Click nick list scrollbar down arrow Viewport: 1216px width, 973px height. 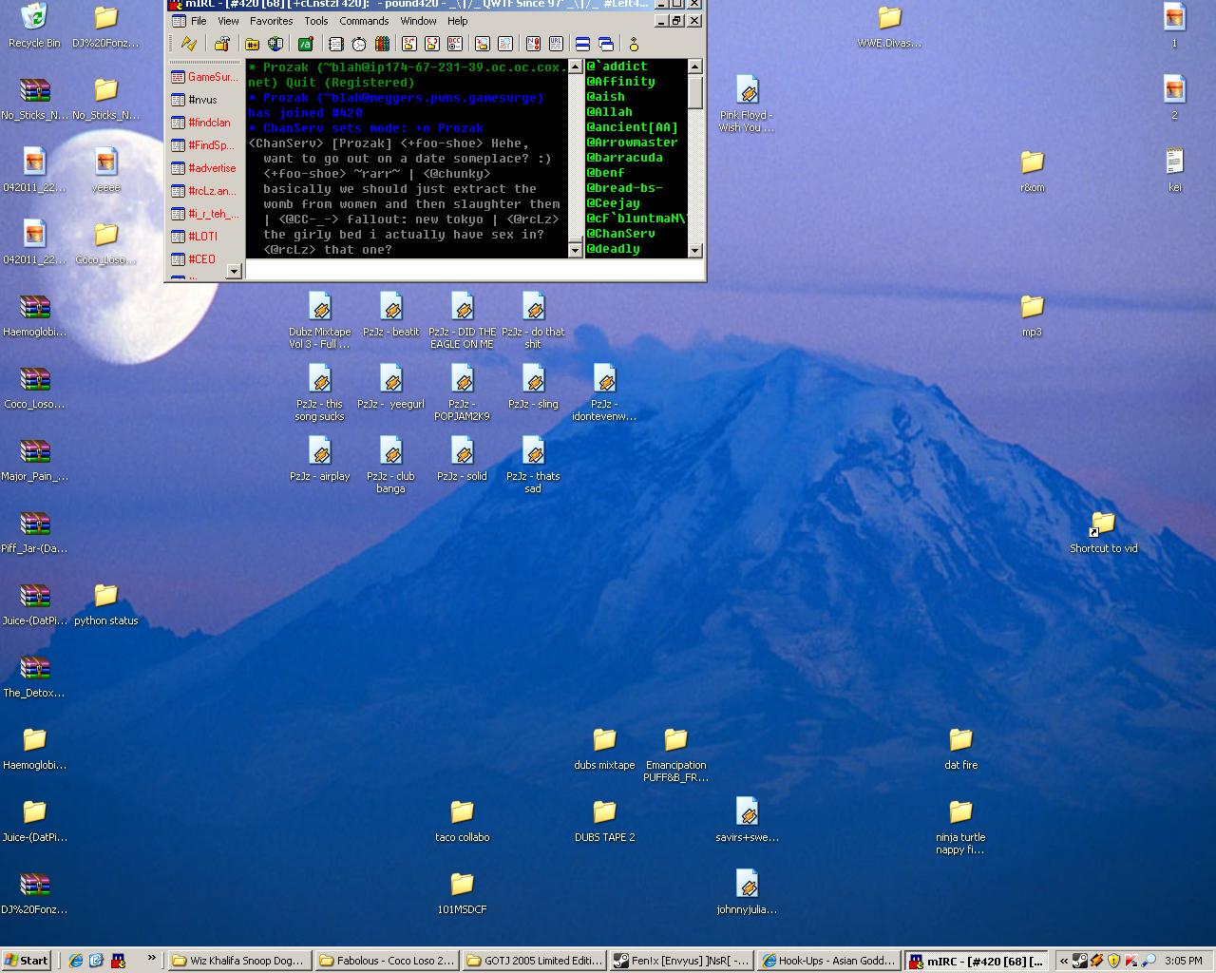[x=694, y=251]
